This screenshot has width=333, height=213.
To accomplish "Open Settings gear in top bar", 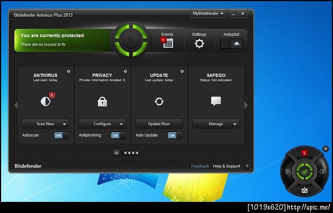I will [x=199, y=44].
